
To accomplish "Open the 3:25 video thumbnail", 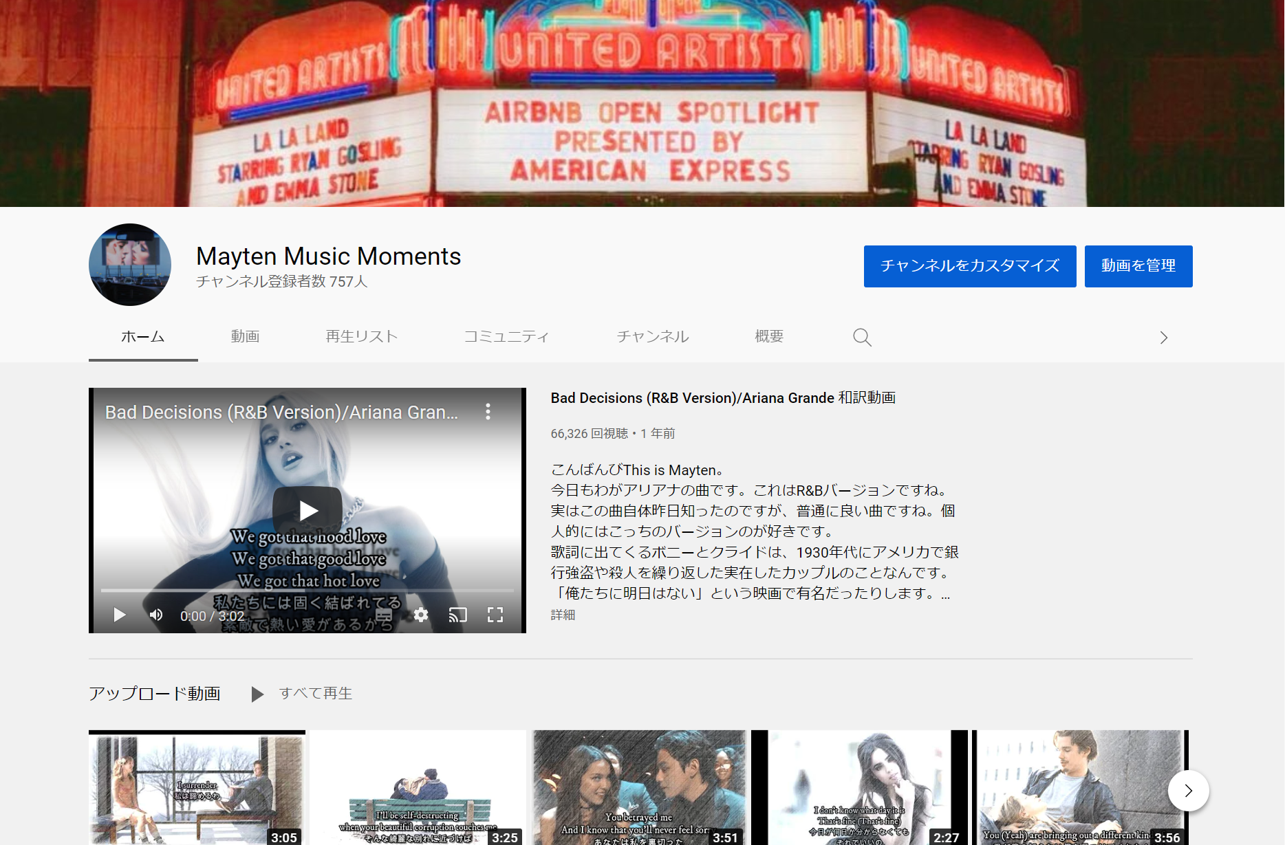I will (418, 788).
